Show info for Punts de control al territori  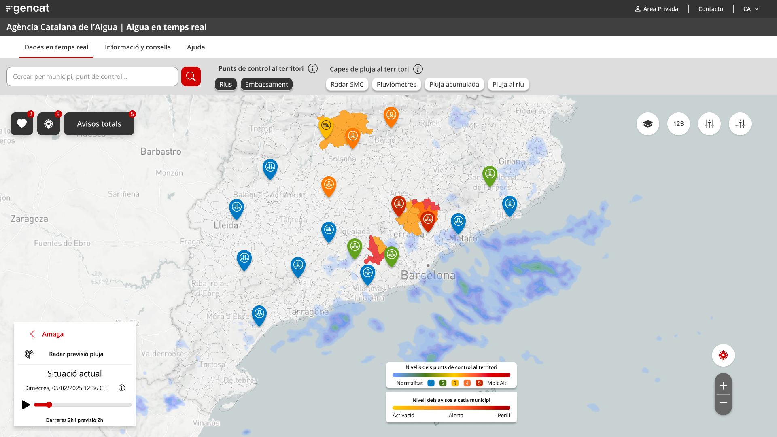coord(313,69)
